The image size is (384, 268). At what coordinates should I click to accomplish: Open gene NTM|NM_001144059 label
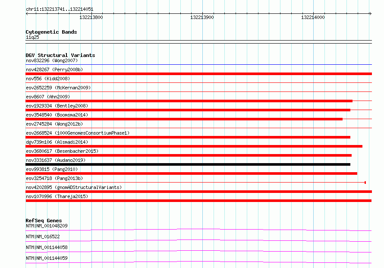pos(47,258)
